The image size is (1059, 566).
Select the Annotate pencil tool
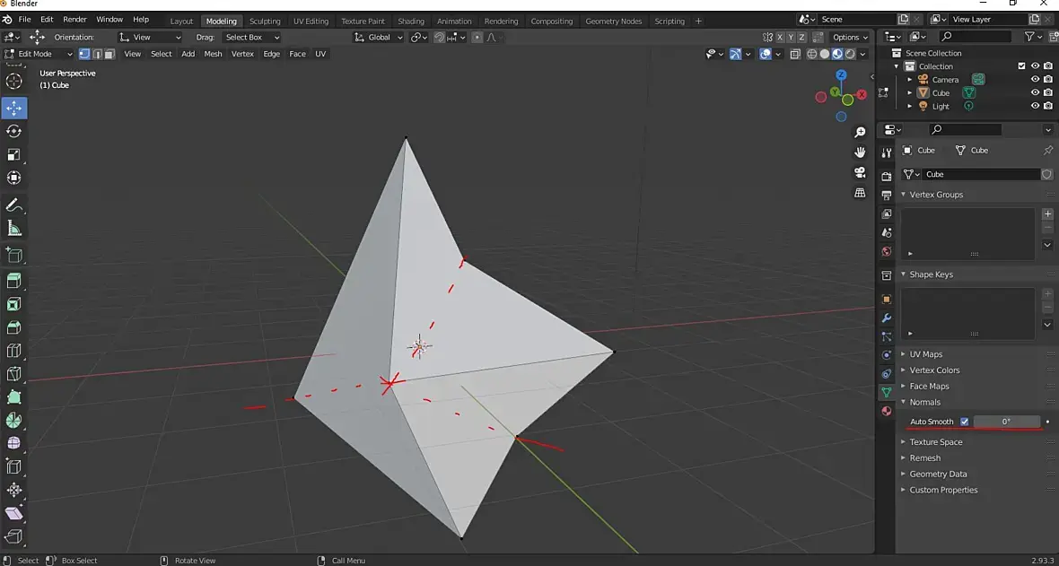tap(14, 205)
